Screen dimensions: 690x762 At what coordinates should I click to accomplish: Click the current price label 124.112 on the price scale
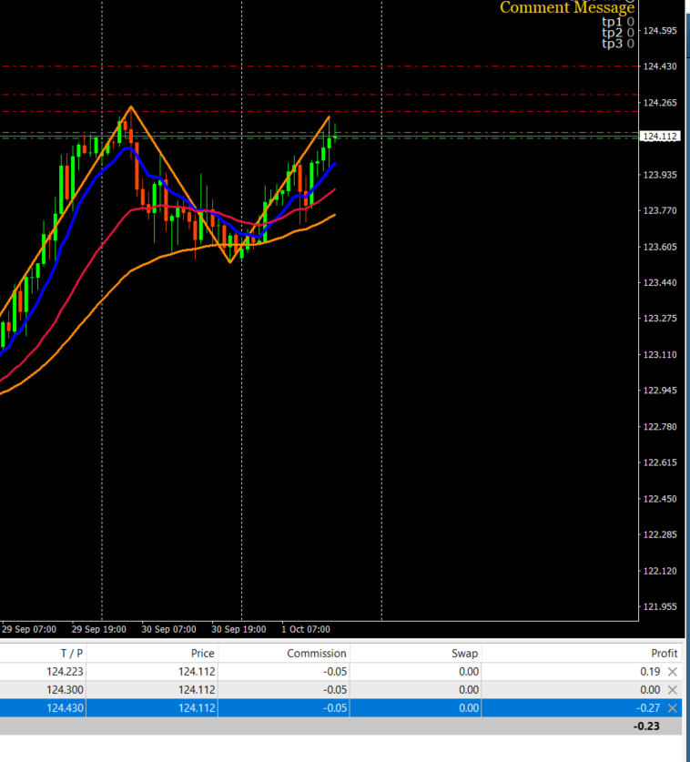[x=660, y=137]
